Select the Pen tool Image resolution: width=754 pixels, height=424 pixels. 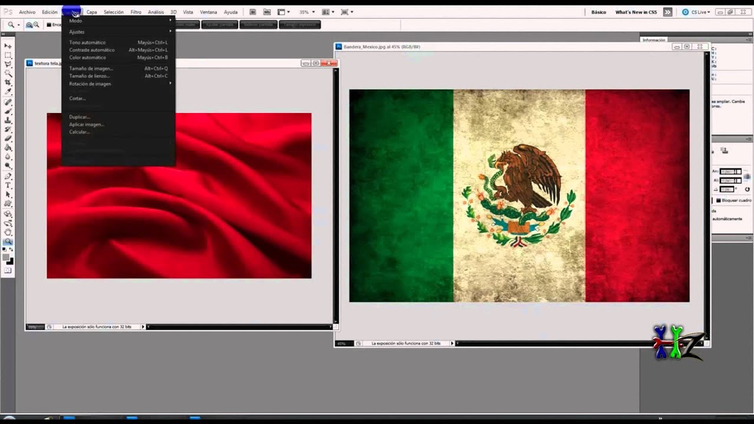point(8,176)
